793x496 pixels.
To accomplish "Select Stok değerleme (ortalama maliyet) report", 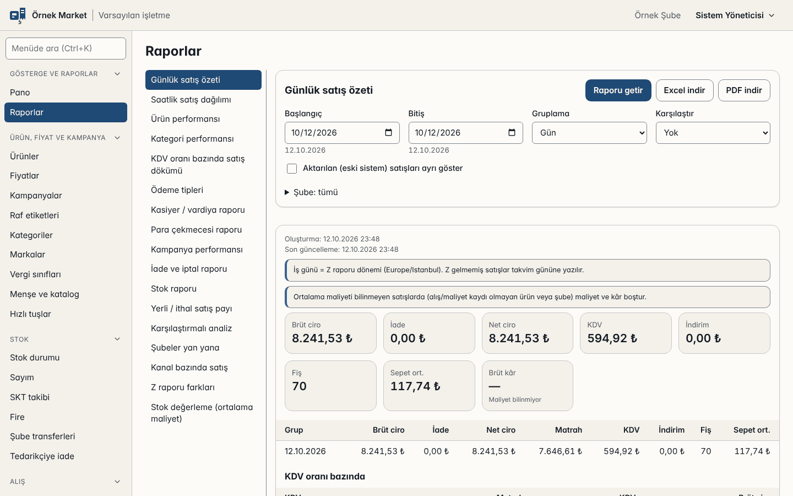I will point(203,413).
